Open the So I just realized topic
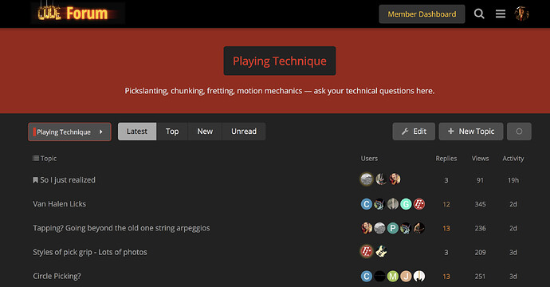Image resolution: width=550 pixels, height=287 pixels. click(x=68, y=180)
